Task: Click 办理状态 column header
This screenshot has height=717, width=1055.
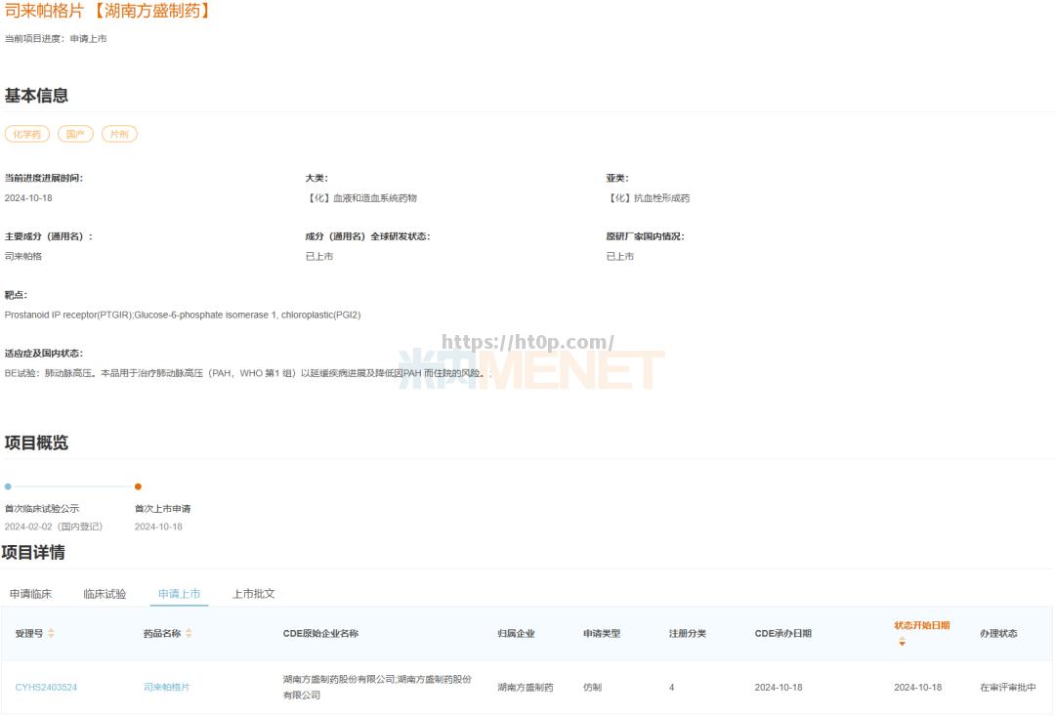Action: tap(999, 634)
